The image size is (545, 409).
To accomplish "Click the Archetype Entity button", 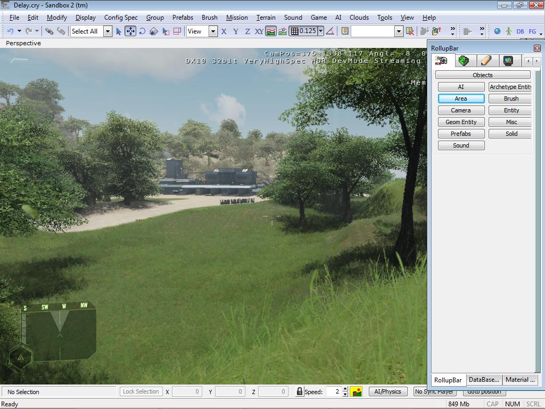I will [510, 87].
